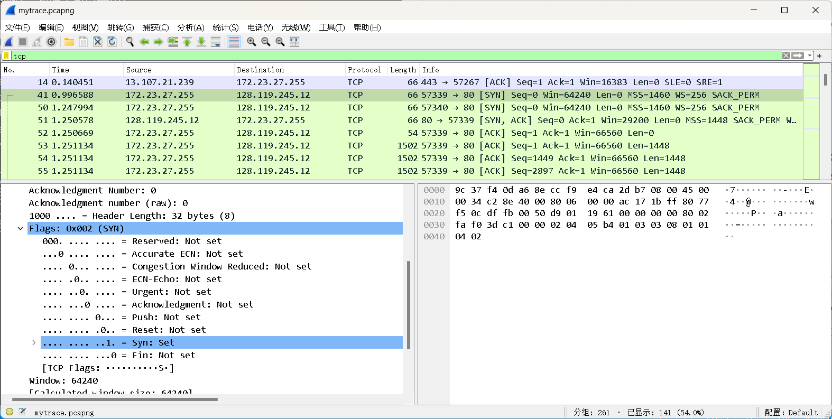This screenshot has width=832, height=419.
Task: Click 配置: Default profile in status bar
Action: pyautogui.click(x=791, y=413)
